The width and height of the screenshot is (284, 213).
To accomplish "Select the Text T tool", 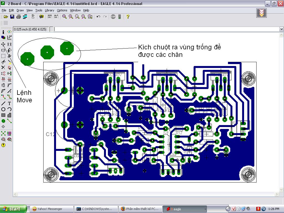I will coord(9,103).
